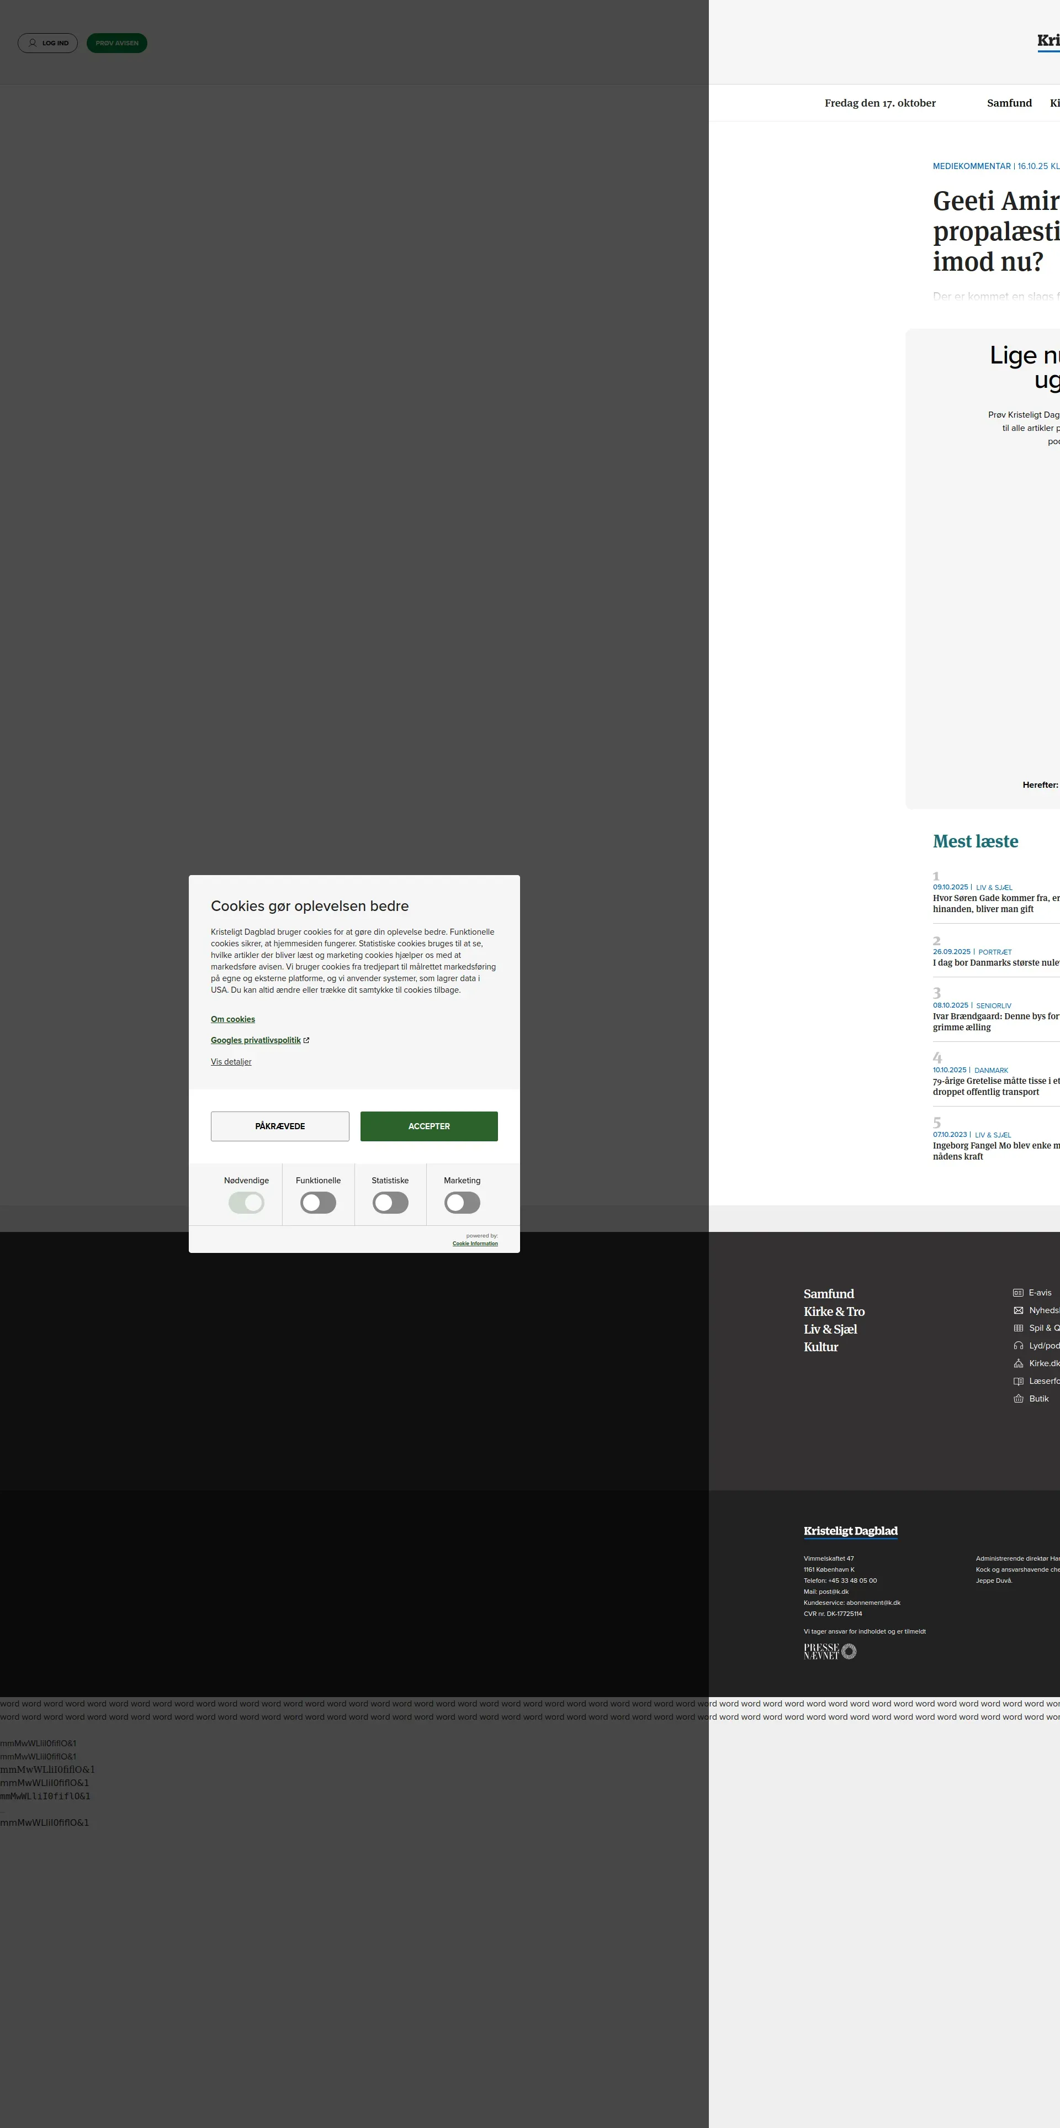Click the newsletter envelope icon
The height and width of the screenshot is (2128, 1060).
1018,1310
